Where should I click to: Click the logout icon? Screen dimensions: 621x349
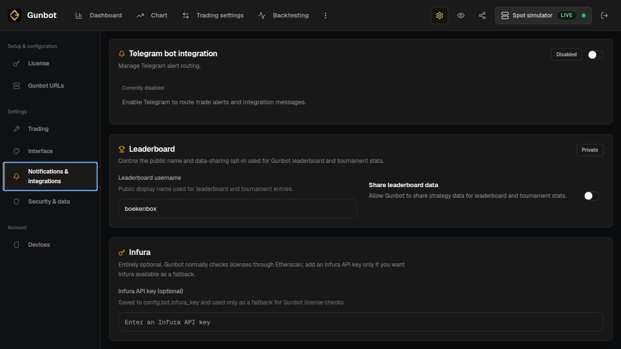605,16
